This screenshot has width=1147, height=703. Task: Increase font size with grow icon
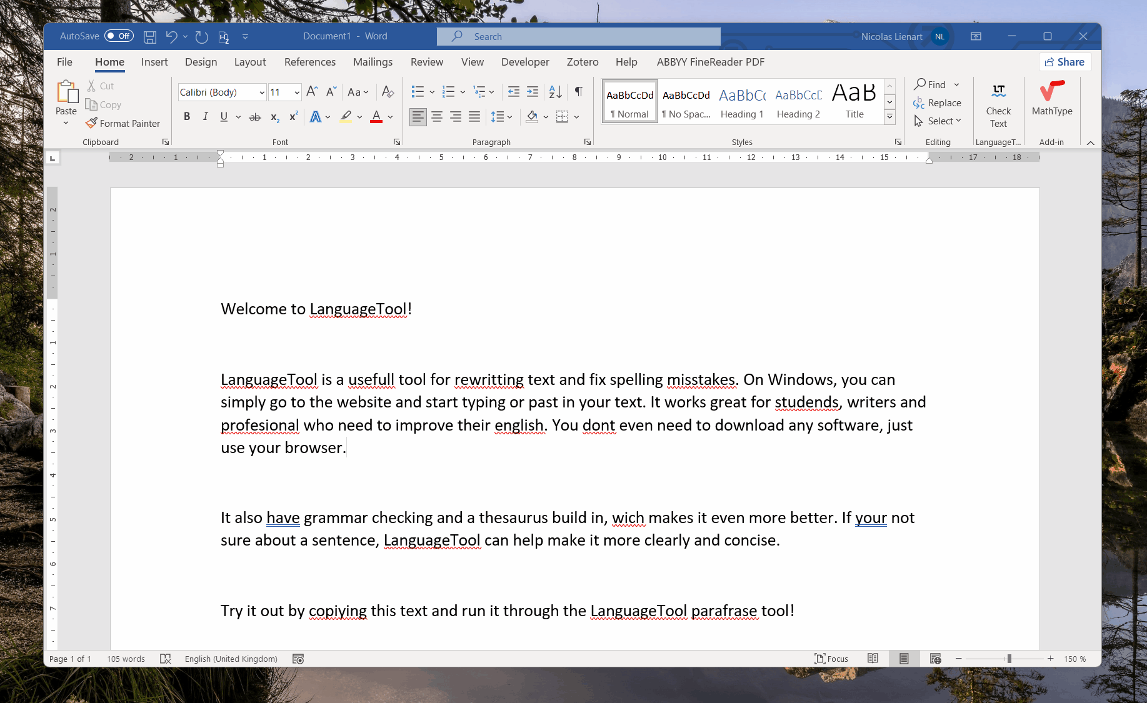[x=313, y=92]
